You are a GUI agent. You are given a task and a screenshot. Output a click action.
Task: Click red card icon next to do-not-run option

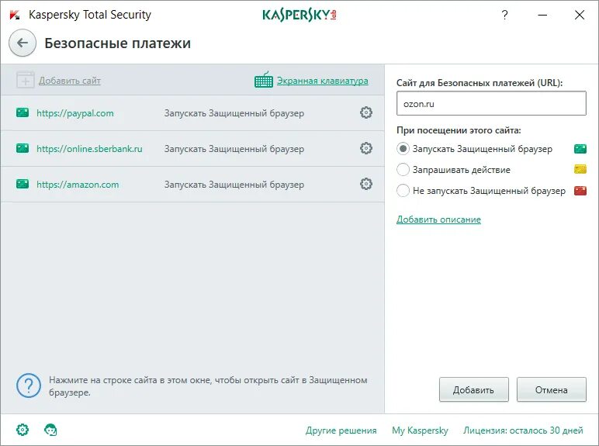(580, 190)
